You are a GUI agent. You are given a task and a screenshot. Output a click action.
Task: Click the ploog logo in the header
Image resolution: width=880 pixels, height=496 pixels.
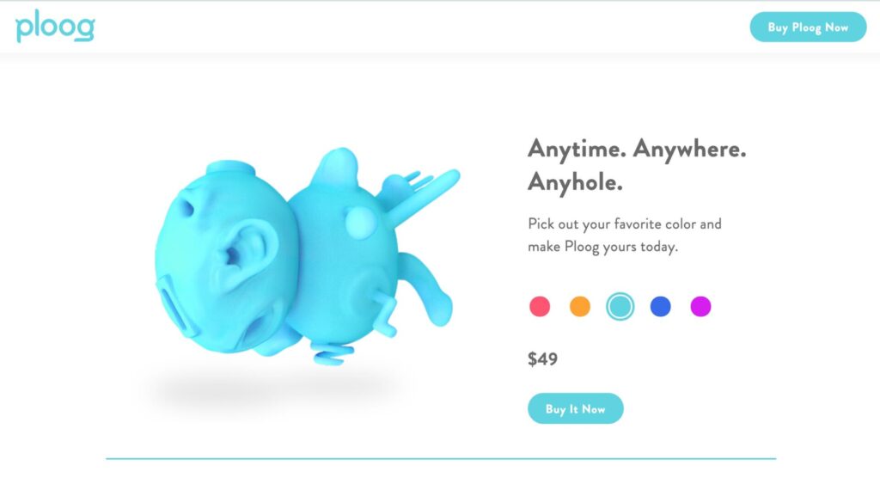tap(55, 27)
